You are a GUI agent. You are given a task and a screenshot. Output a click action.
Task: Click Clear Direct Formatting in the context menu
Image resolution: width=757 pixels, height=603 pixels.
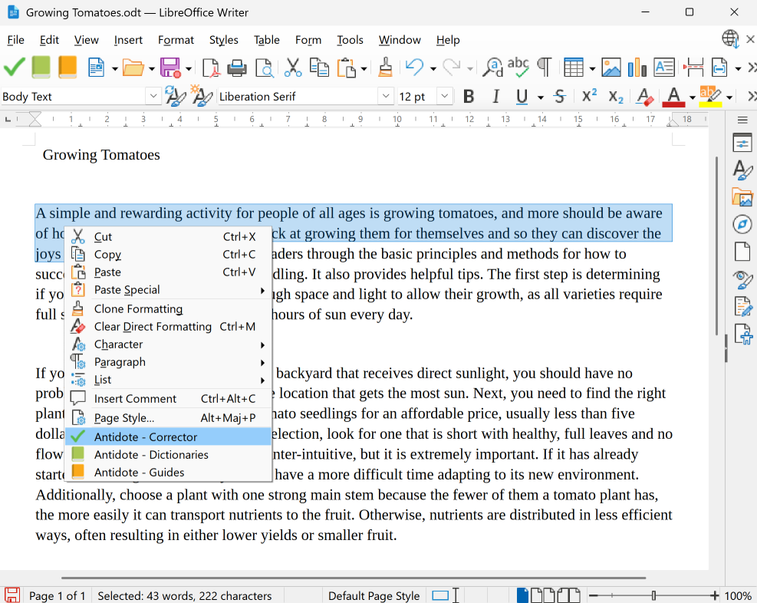pyautogui.click(x=153, y=327)
